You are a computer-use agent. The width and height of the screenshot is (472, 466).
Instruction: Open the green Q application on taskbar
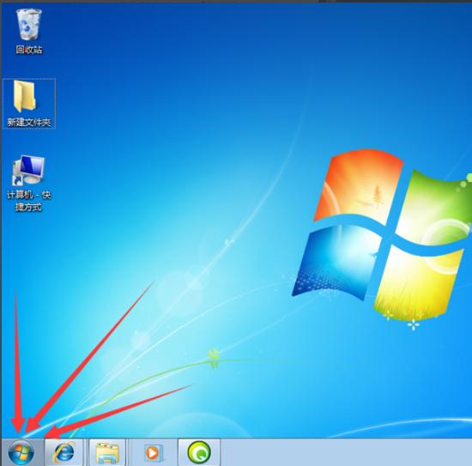(199, 452)
